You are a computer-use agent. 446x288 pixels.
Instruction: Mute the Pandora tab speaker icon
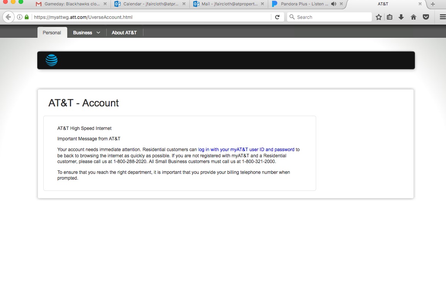coord(334,4)
